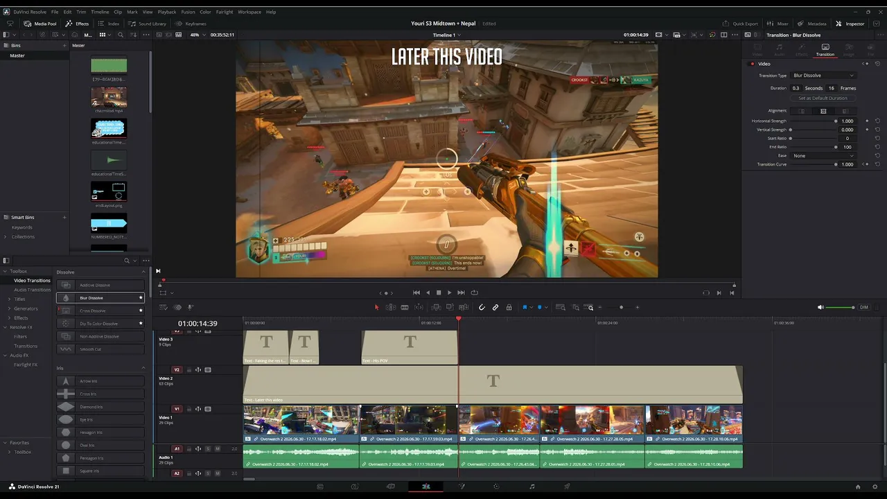This screenshot has height=499, width=887.
Task: Open the Fairlight page music-note icon
Action: (532, 487)
